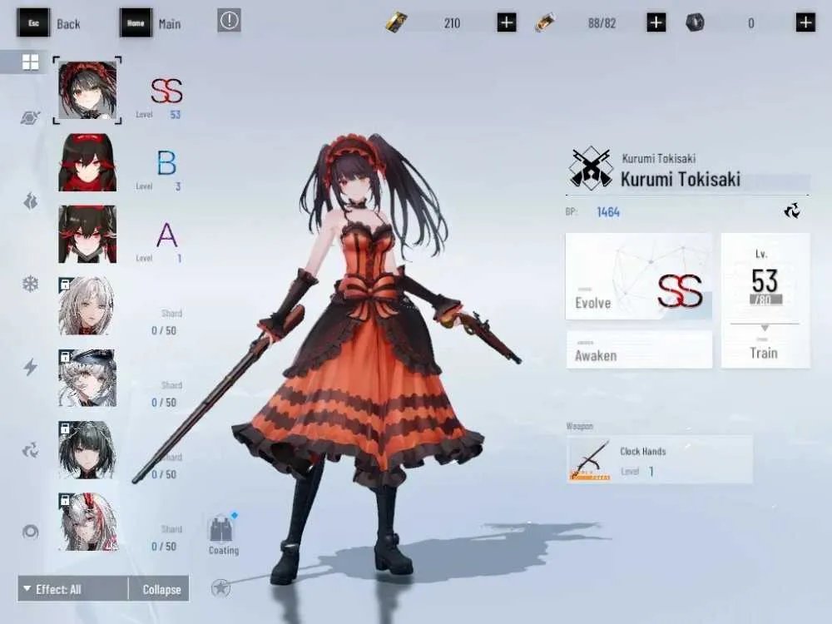Open the Coating outfit icon
This screenshot has height=624, width=832.
(223, 534)
